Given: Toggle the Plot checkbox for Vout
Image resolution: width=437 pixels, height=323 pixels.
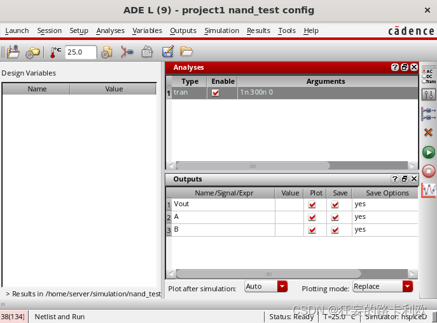Looking at the screenshot, I should click(312, 204).
